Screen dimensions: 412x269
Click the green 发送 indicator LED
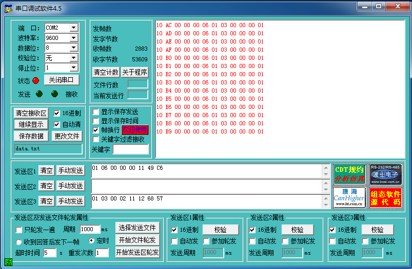(x=39, y=94)
